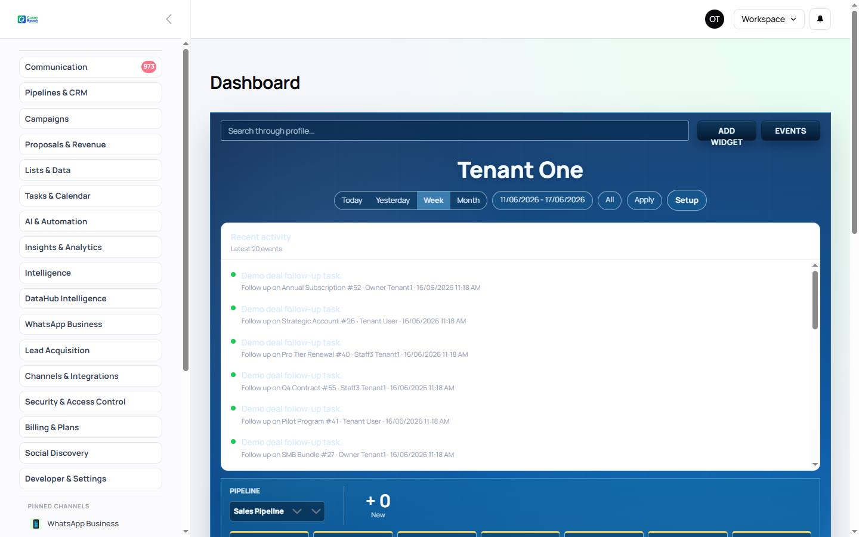Open Communication menu

[91, 67]
